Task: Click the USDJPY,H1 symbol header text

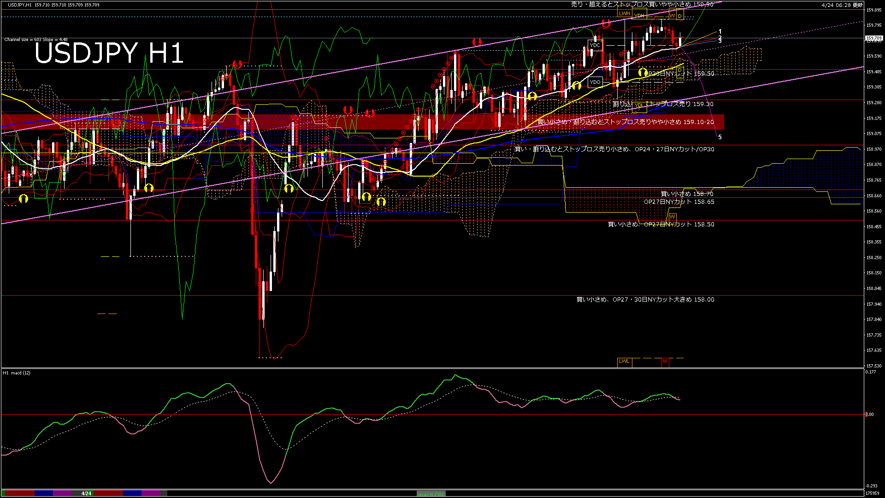Action: click(20, 5)
